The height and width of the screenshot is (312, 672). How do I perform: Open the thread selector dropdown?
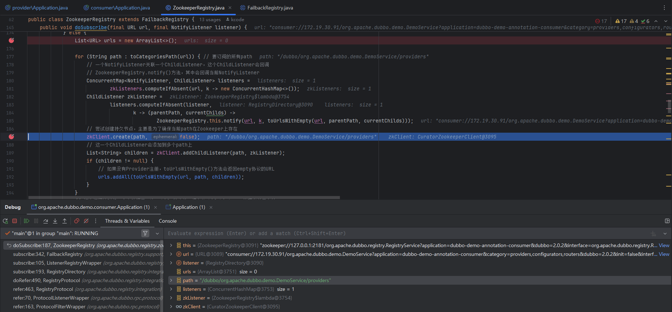click(157, 233)
